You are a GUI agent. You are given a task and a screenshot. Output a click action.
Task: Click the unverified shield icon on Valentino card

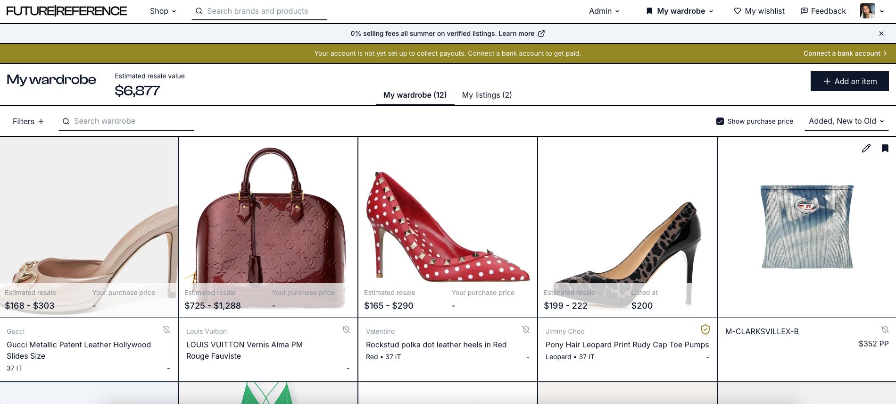click(526, 329)
